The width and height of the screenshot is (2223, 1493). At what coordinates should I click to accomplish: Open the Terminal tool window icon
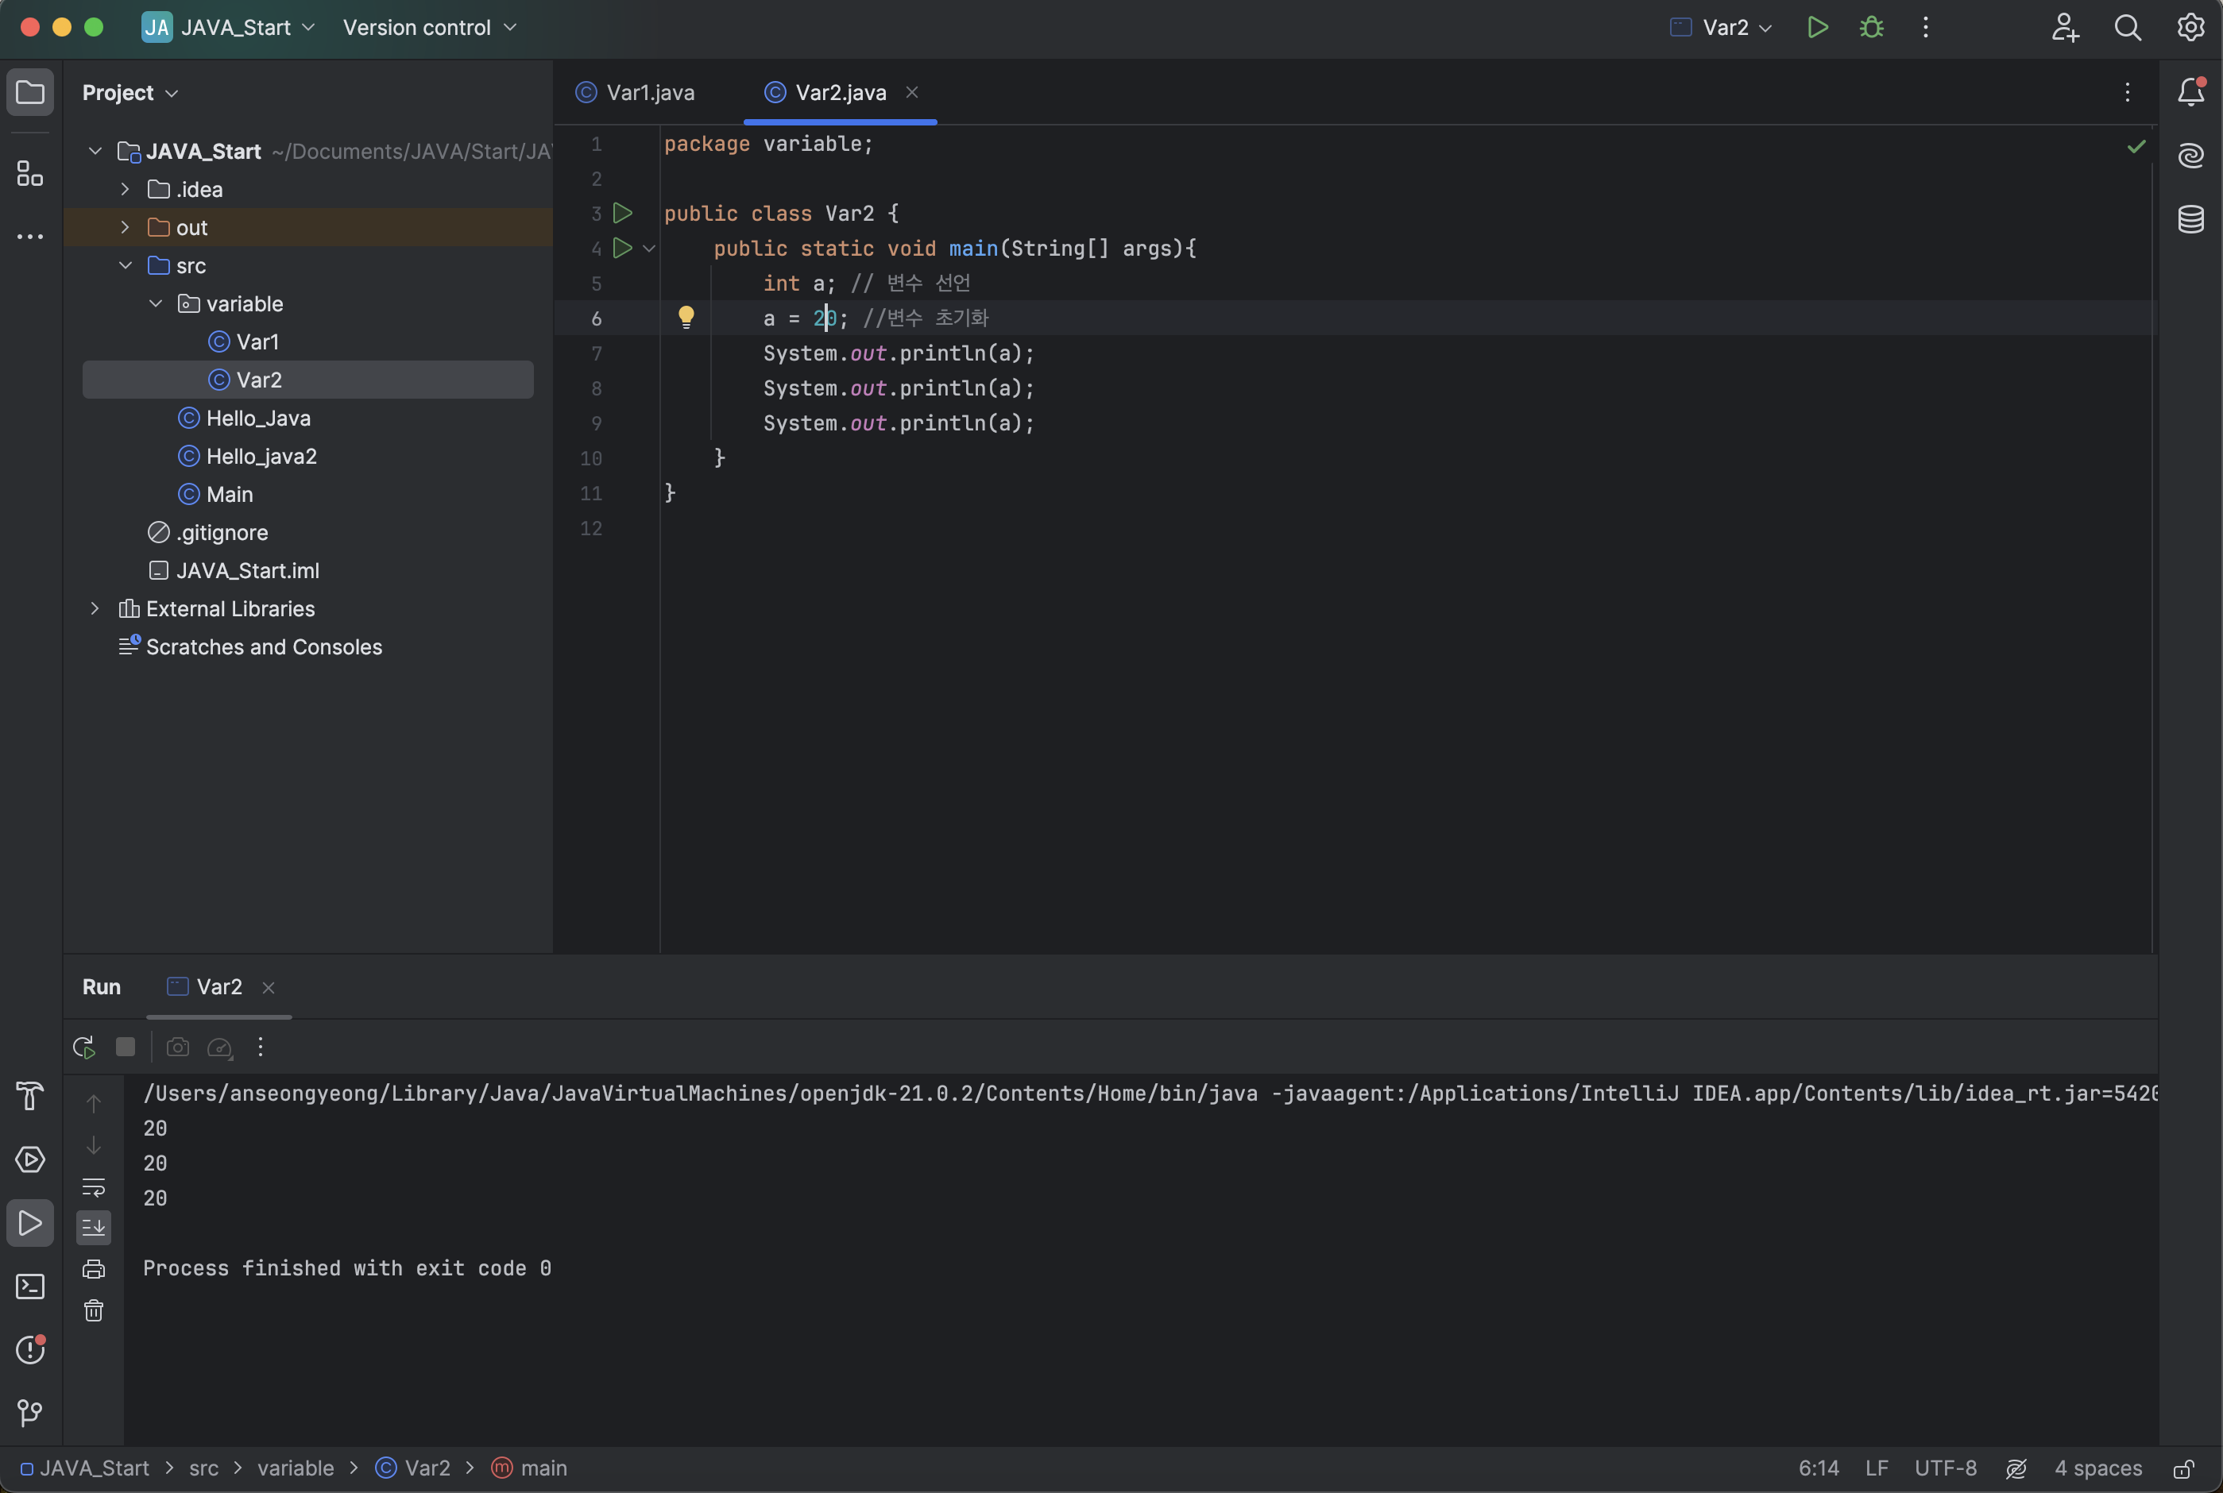(29, 1287)
